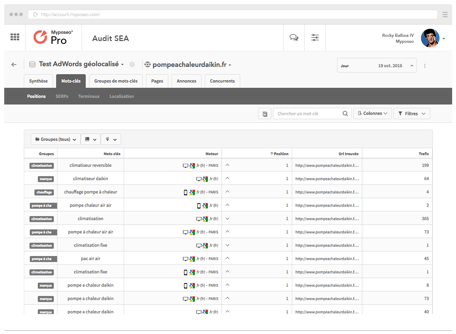
Task: Sort by the Groupes column header
Action: (x=46, y=154)
